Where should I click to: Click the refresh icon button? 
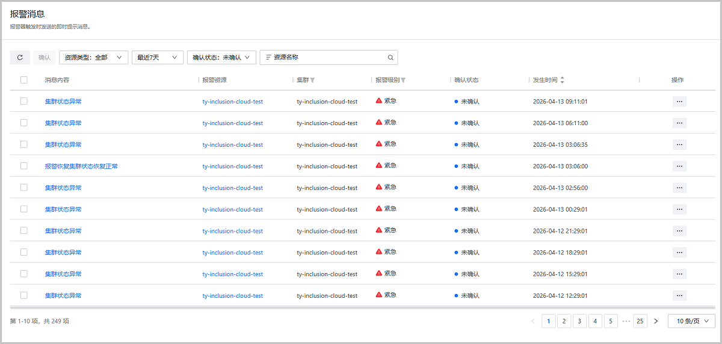tap(20, 58)
